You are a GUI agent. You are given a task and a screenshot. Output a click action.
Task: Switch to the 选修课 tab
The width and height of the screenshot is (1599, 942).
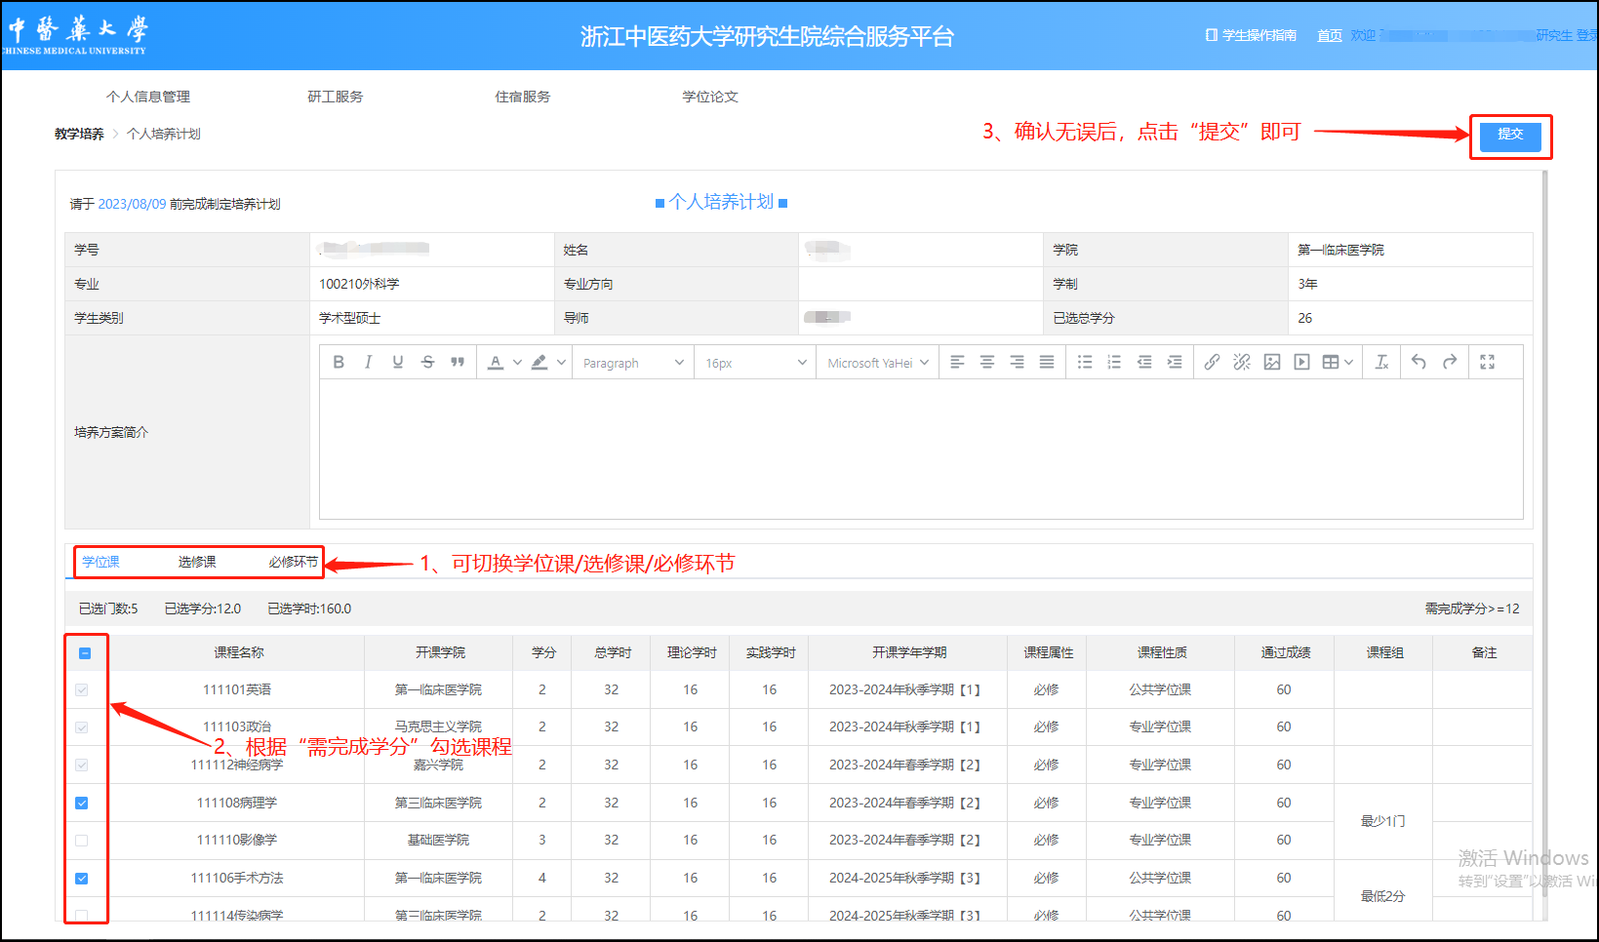tap(197, 562)
